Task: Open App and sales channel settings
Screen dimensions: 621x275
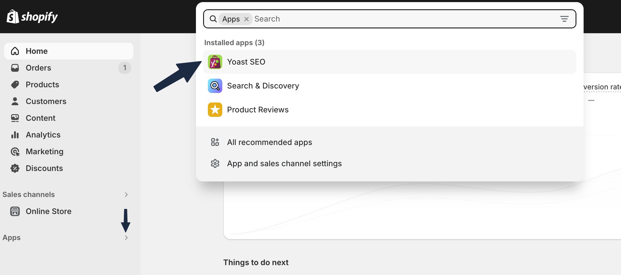Action: [x=284, y=164]
